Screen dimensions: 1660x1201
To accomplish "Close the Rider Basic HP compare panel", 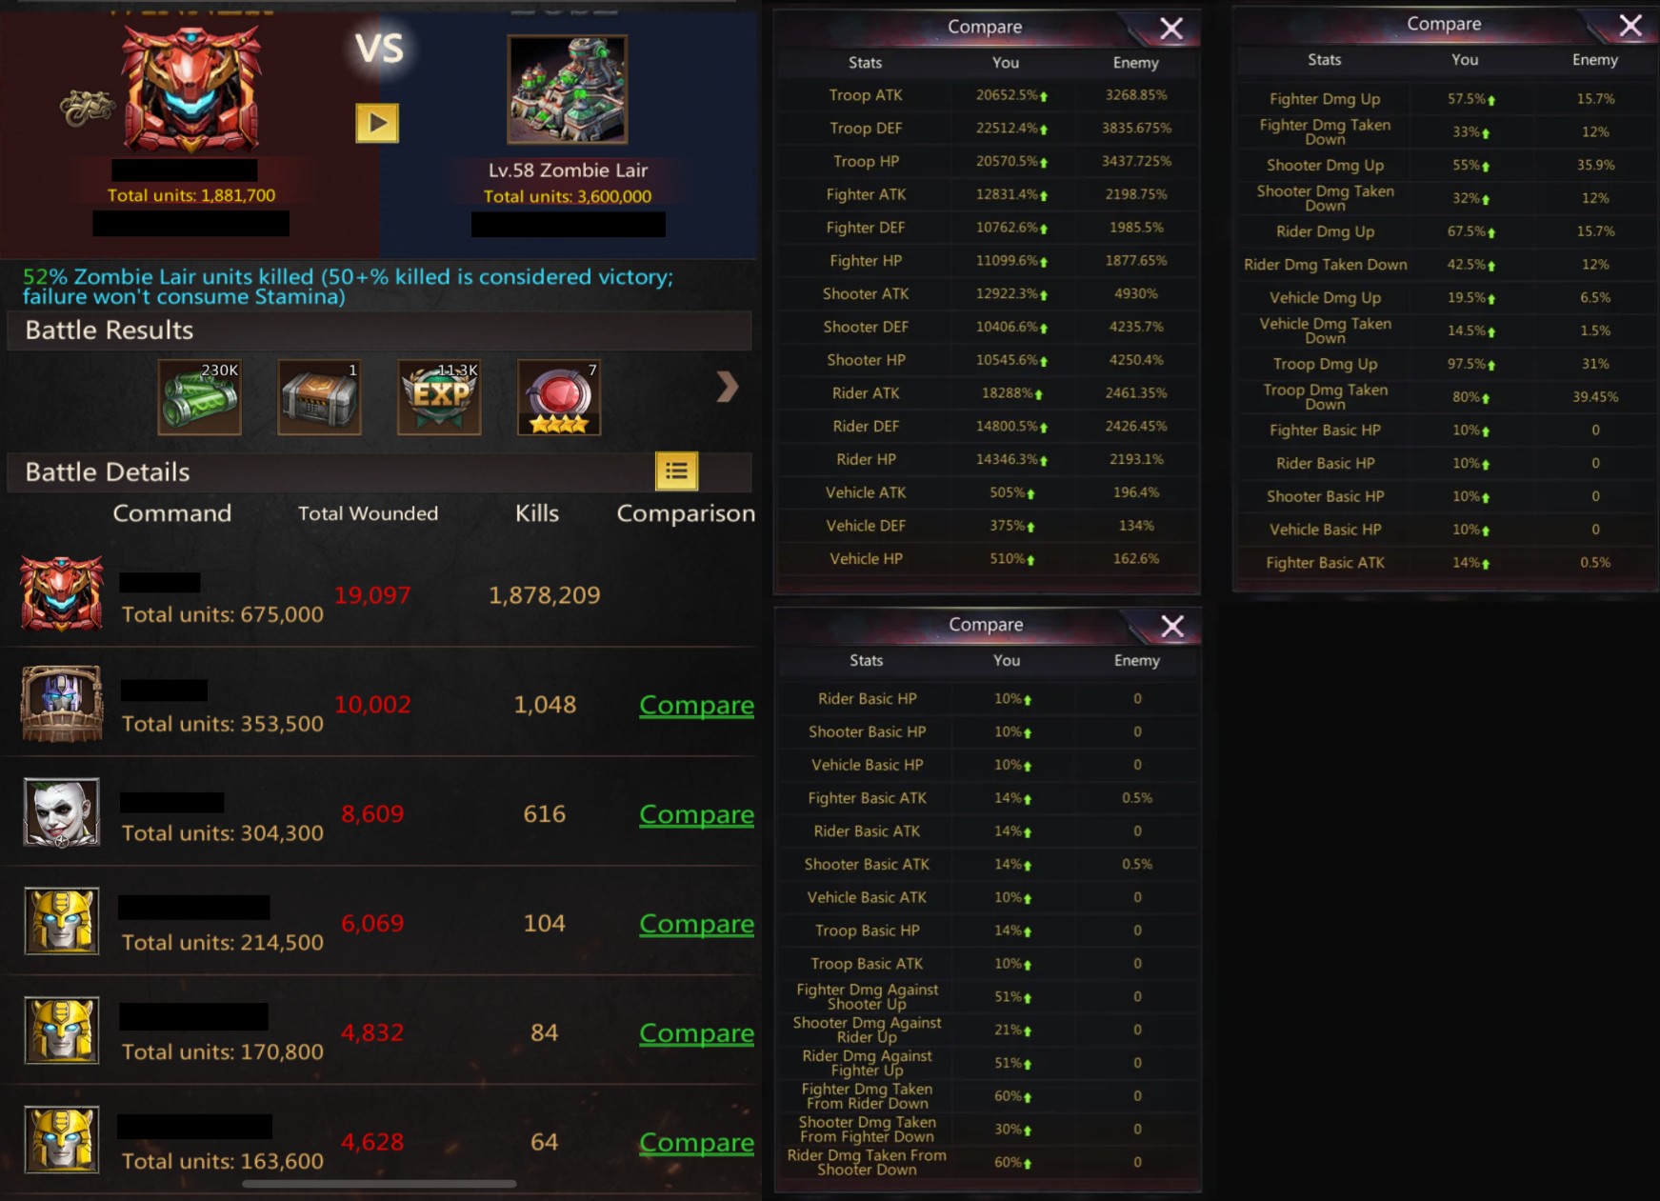I will tap(1172, 627).
